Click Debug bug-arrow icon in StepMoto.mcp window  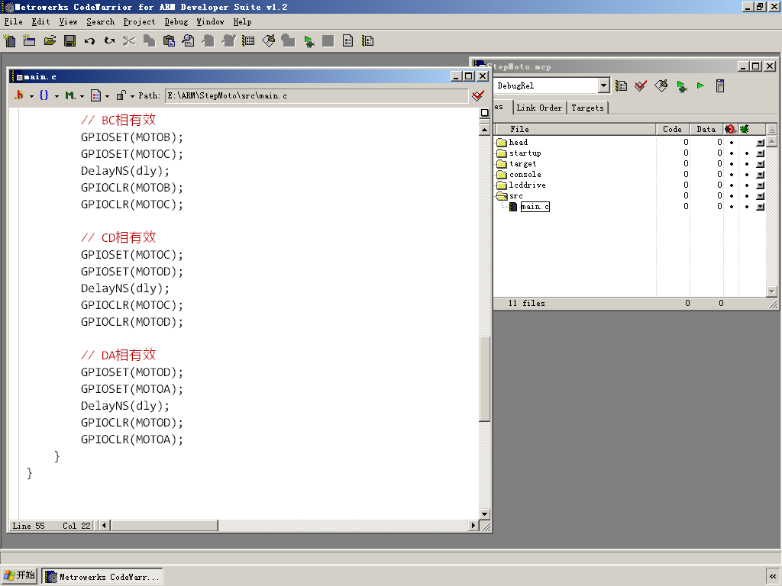coord(681,85)
